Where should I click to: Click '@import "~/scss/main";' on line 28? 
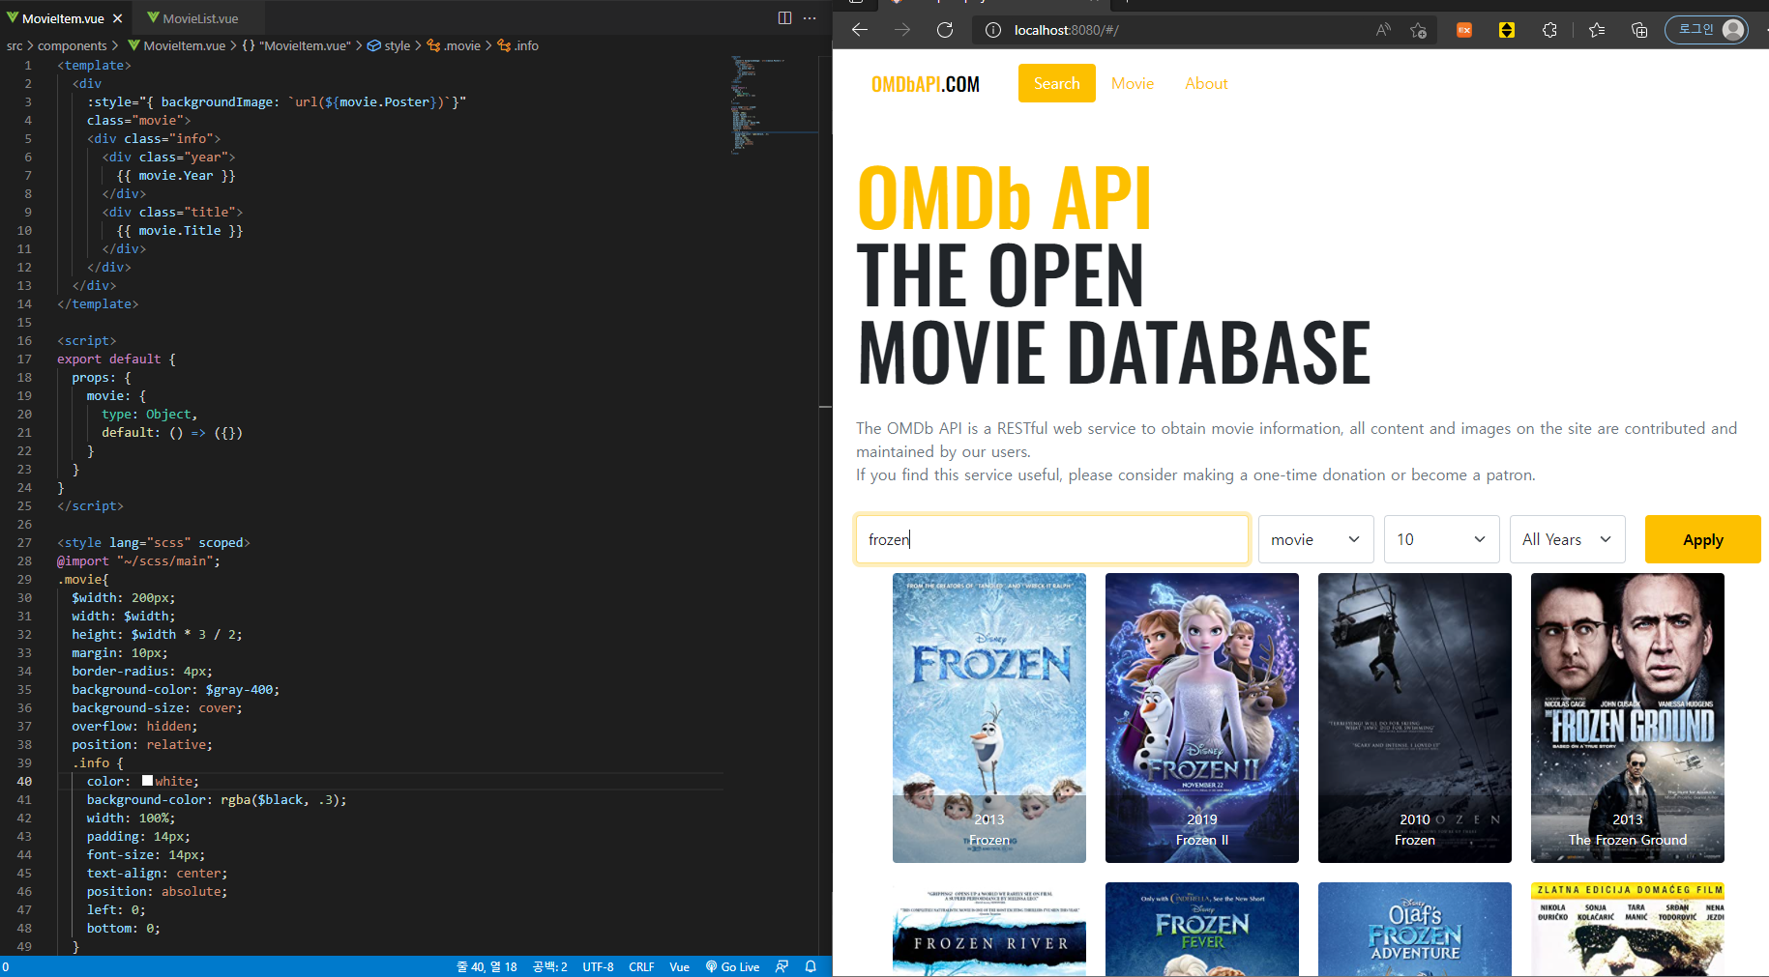138,560
